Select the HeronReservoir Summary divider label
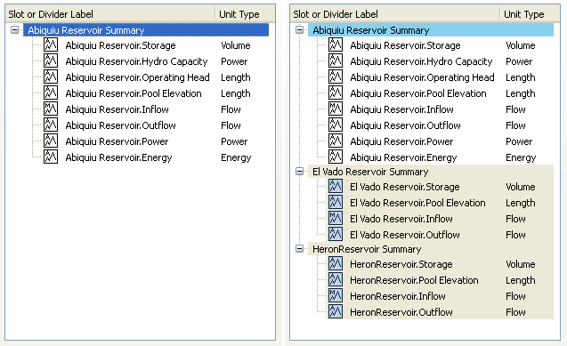 pos(367,249)
